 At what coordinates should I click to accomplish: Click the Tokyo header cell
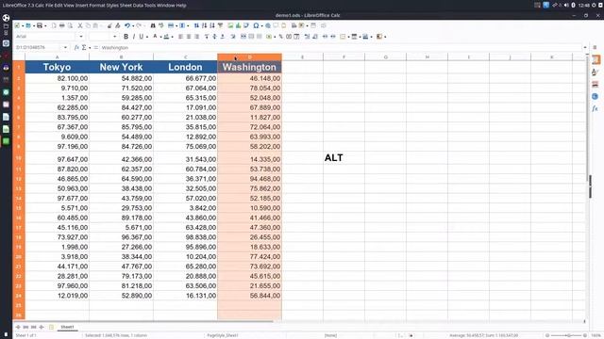tap(57, 67)
